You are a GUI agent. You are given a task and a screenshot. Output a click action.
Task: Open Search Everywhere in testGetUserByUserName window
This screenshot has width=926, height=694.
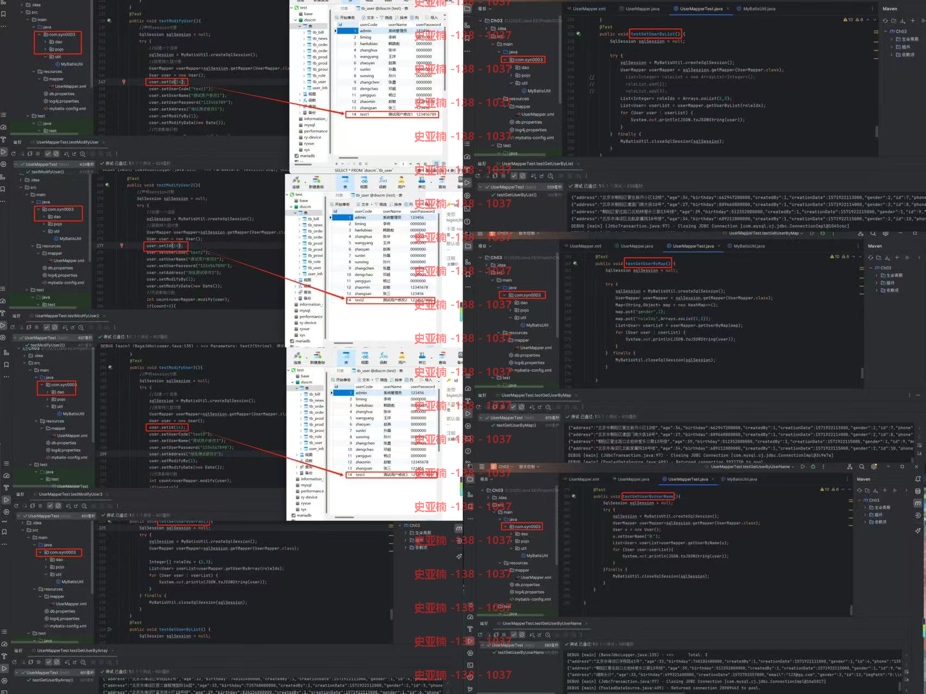tap(861, 466)
